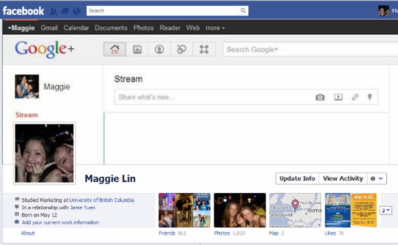
Task: Add your location with the pin icon
Action: [x=370, y=97]
